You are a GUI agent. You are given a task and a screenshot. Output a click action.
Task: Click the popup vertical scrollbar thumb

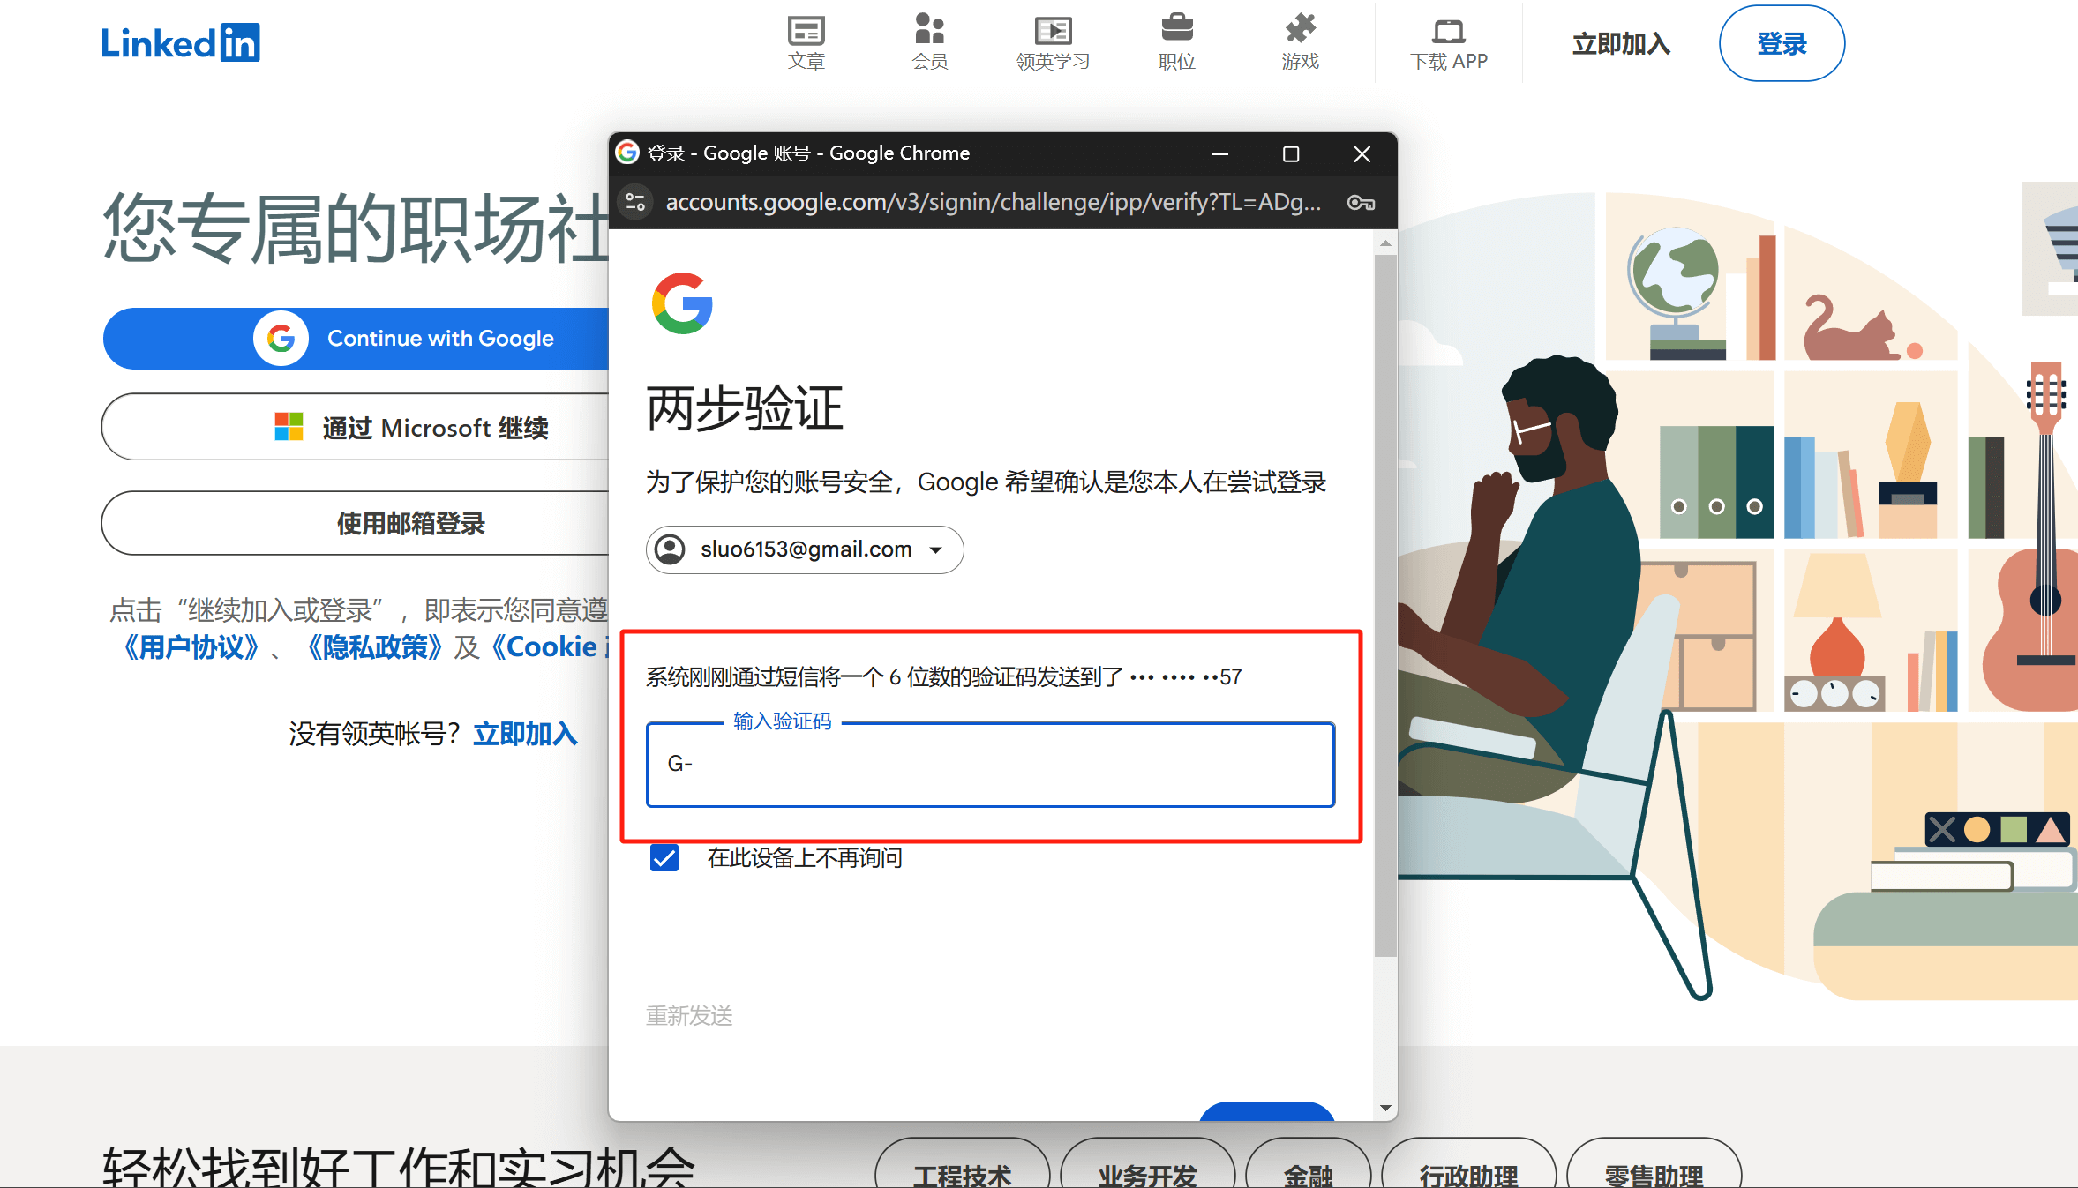click(1385, 606)
